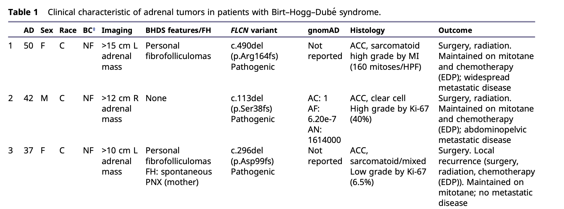564x209 pixels.
Task: Select 'FH: spontaneous PNX (mother)' text
Action: (x=179, y=177)
